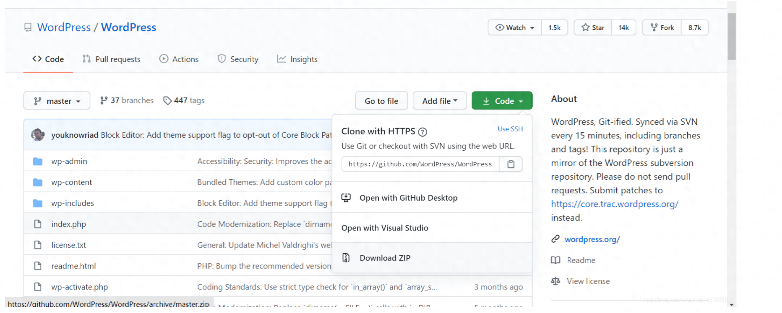
Task: Open the Pull requests tab
Action: tap(111, 59)
